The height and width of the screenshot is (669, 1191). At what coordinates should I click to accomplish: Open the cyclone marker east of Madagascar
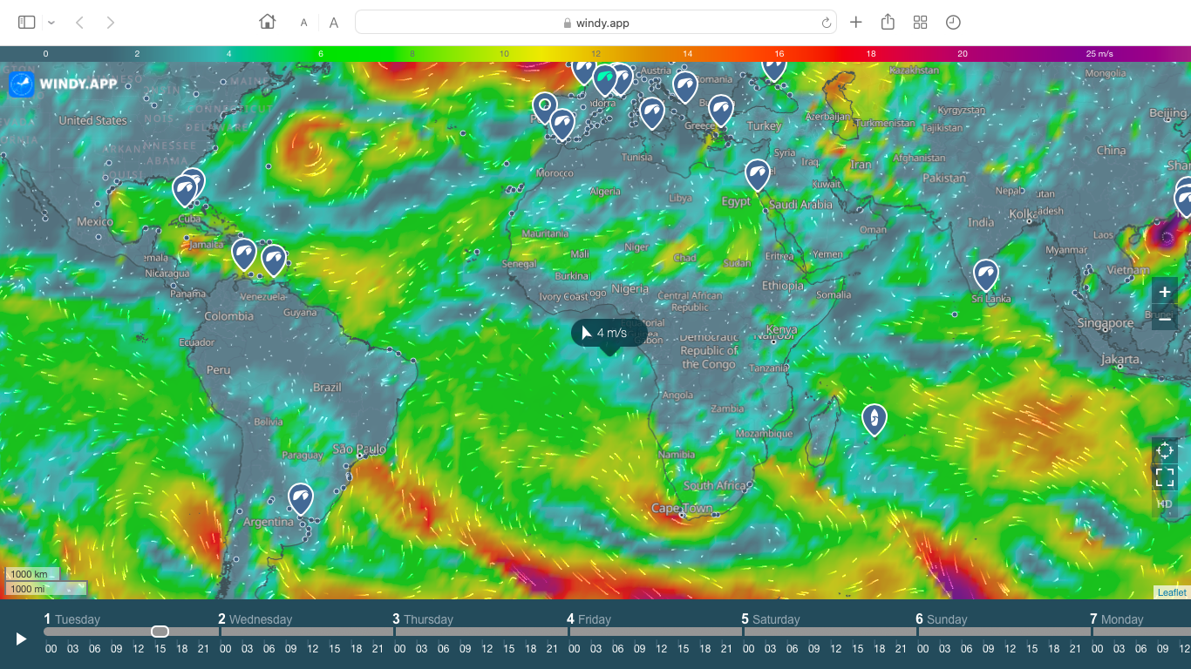pos(874,418)
